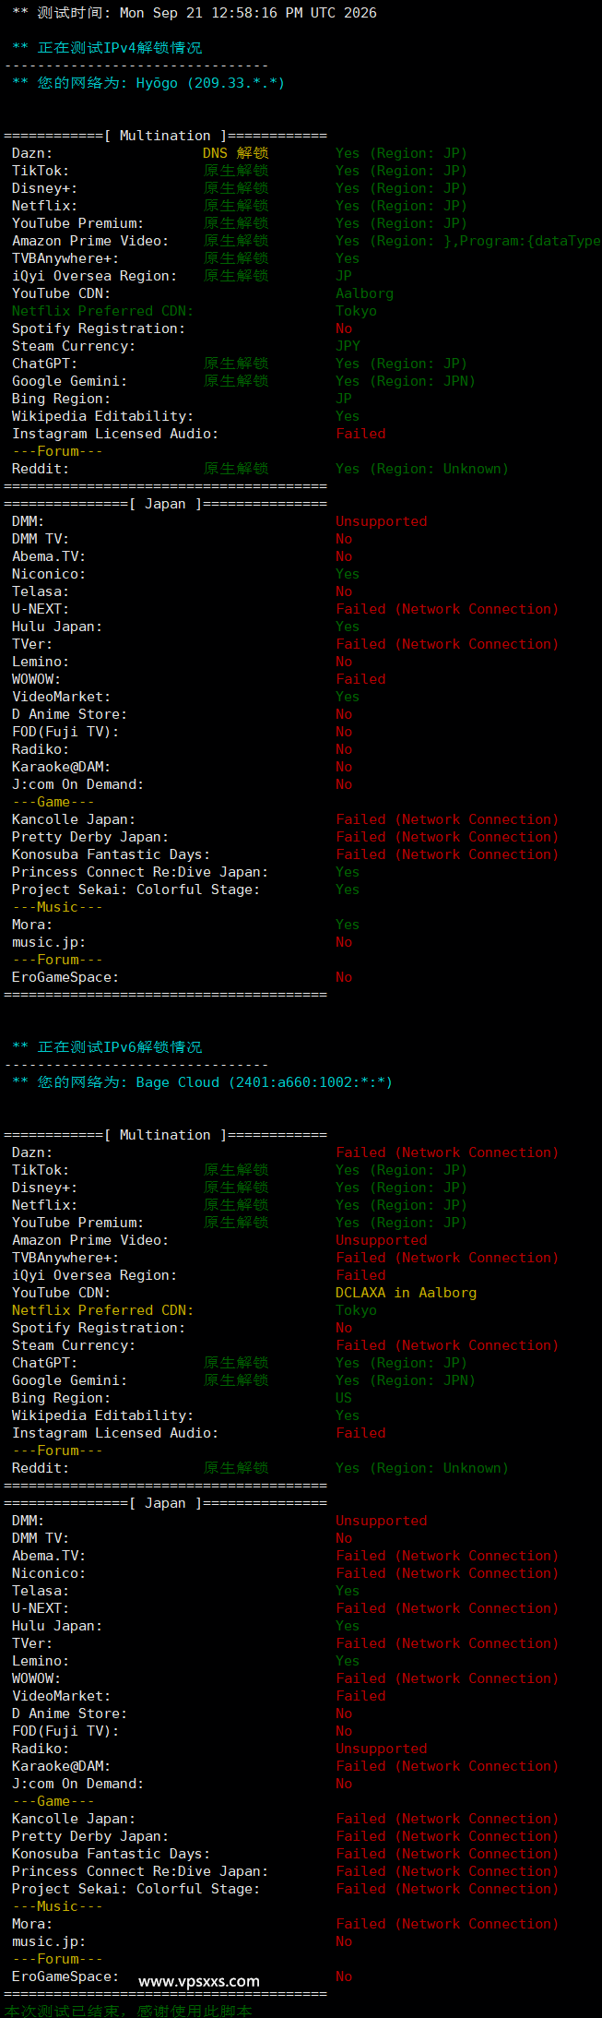
Task: Click IPv4 U-NEXT "Failed (Network Connection)" result
Action: [x=447, y=609]
